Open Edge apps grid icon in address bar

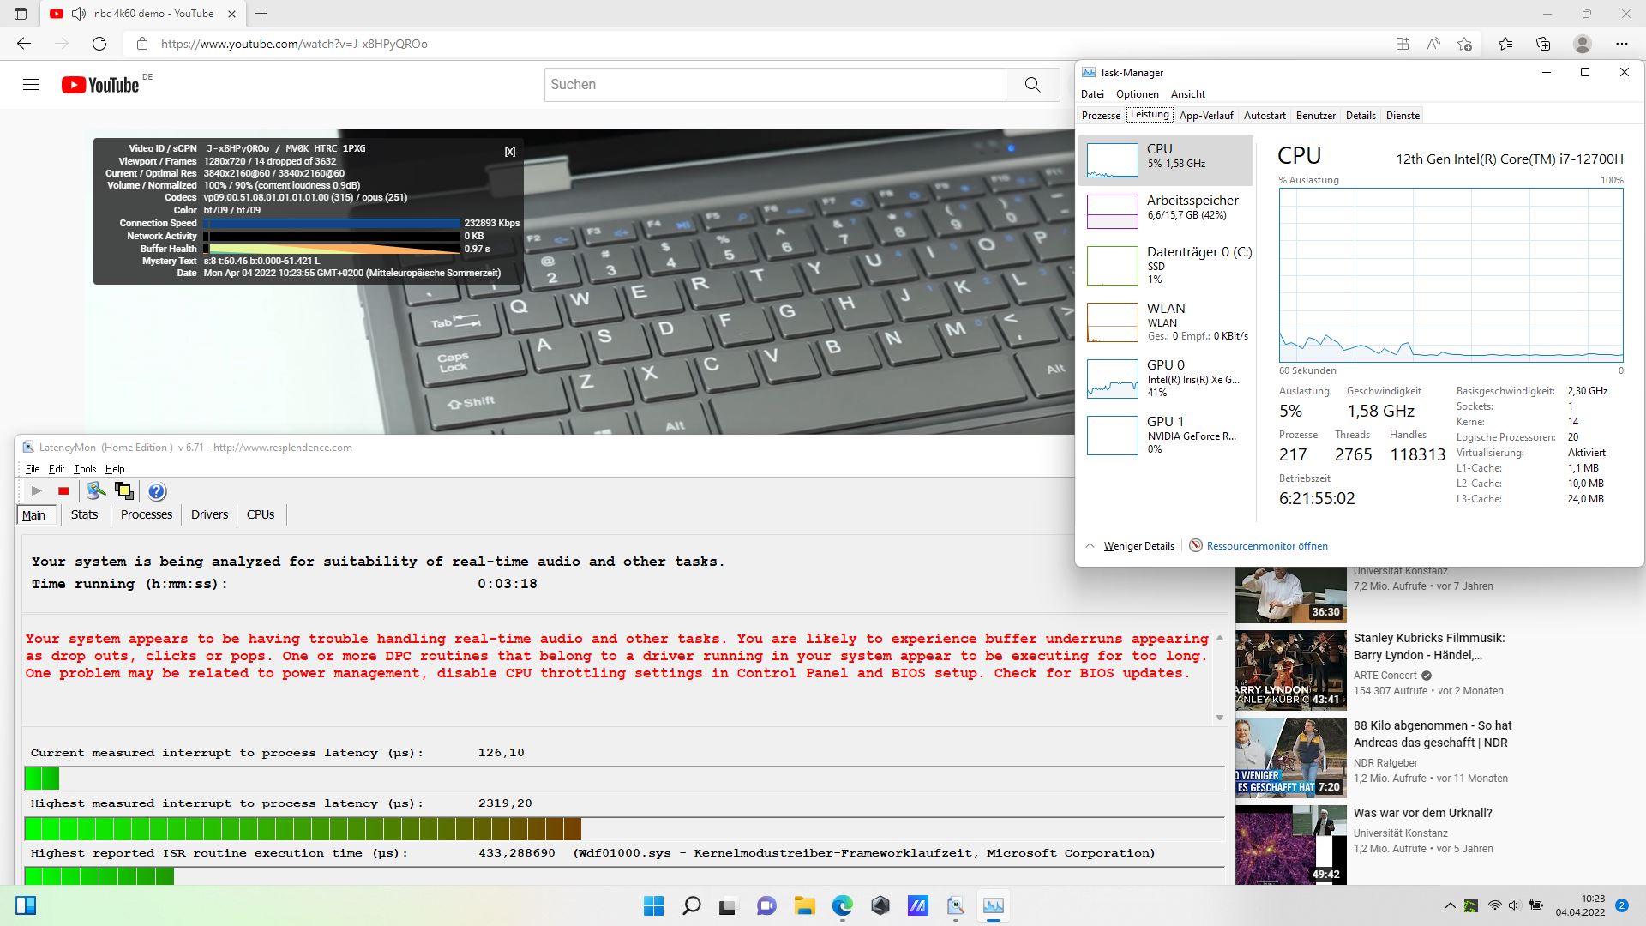[x=1403, y=44]
